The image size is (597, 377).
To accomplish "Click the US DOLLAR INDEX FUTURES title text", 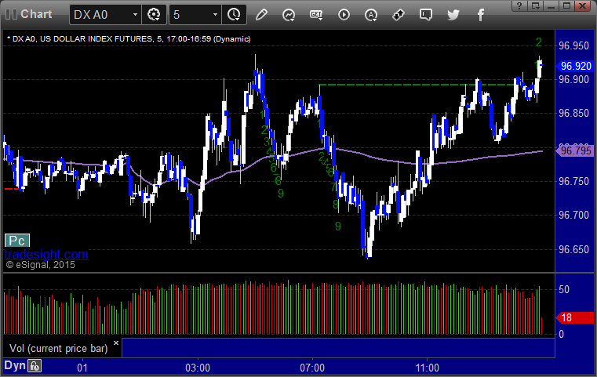I will click(x=96, y=39).
